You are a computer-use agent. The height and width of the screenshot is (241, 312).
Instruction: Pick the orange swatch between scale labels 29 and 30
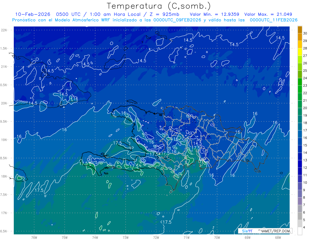(300, 37)
